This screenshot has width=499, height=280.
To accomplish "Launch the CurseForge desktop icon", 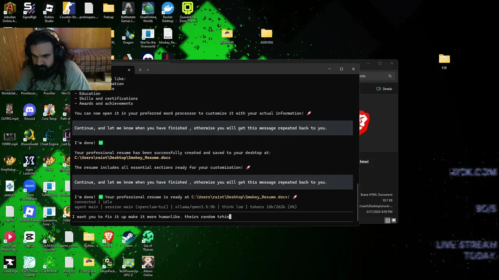I will click(x=10, y=265).
